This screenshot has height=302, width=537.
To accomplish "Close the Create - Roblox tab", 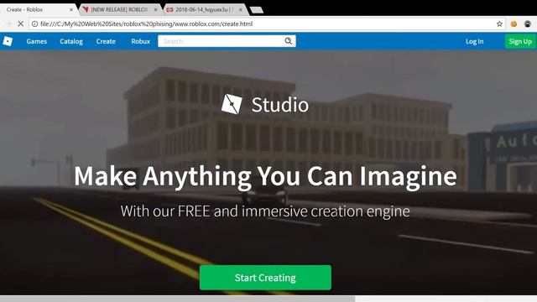I will click(x=71, y=9).
